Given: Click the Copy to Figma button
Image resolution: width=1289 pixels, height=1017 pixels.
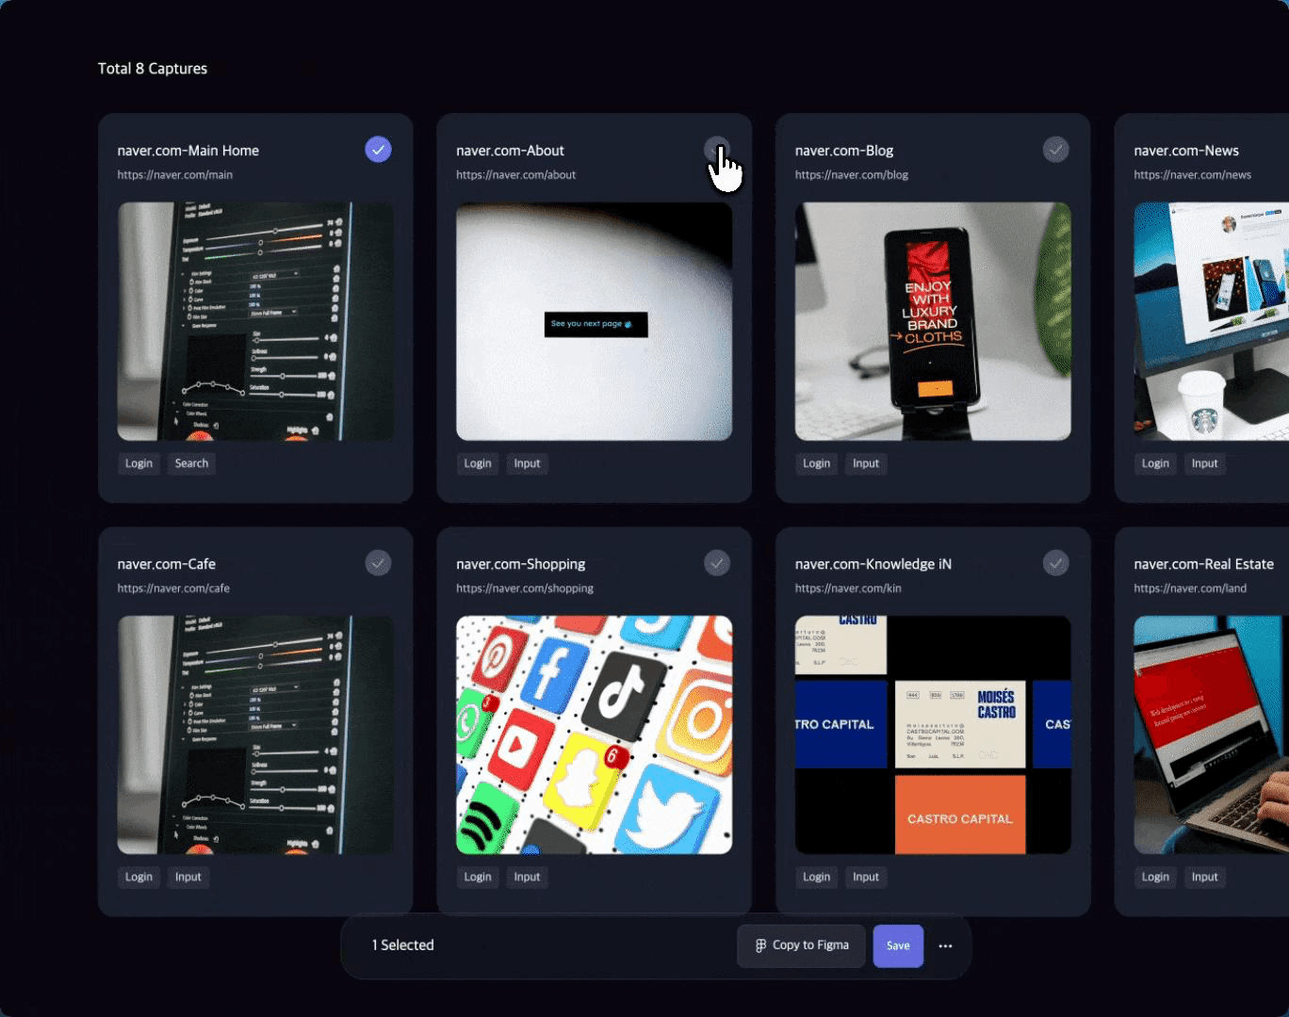Looking at the screenshot, I should pyautogui.click(x=801, y=945).
